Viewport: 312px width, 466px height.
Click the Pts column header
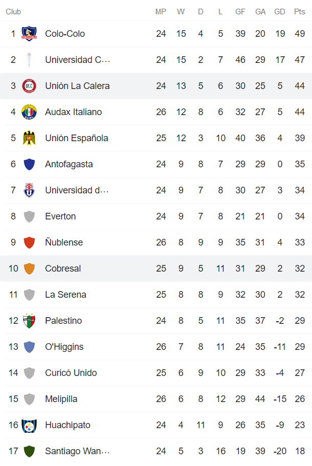click(300, 12)
